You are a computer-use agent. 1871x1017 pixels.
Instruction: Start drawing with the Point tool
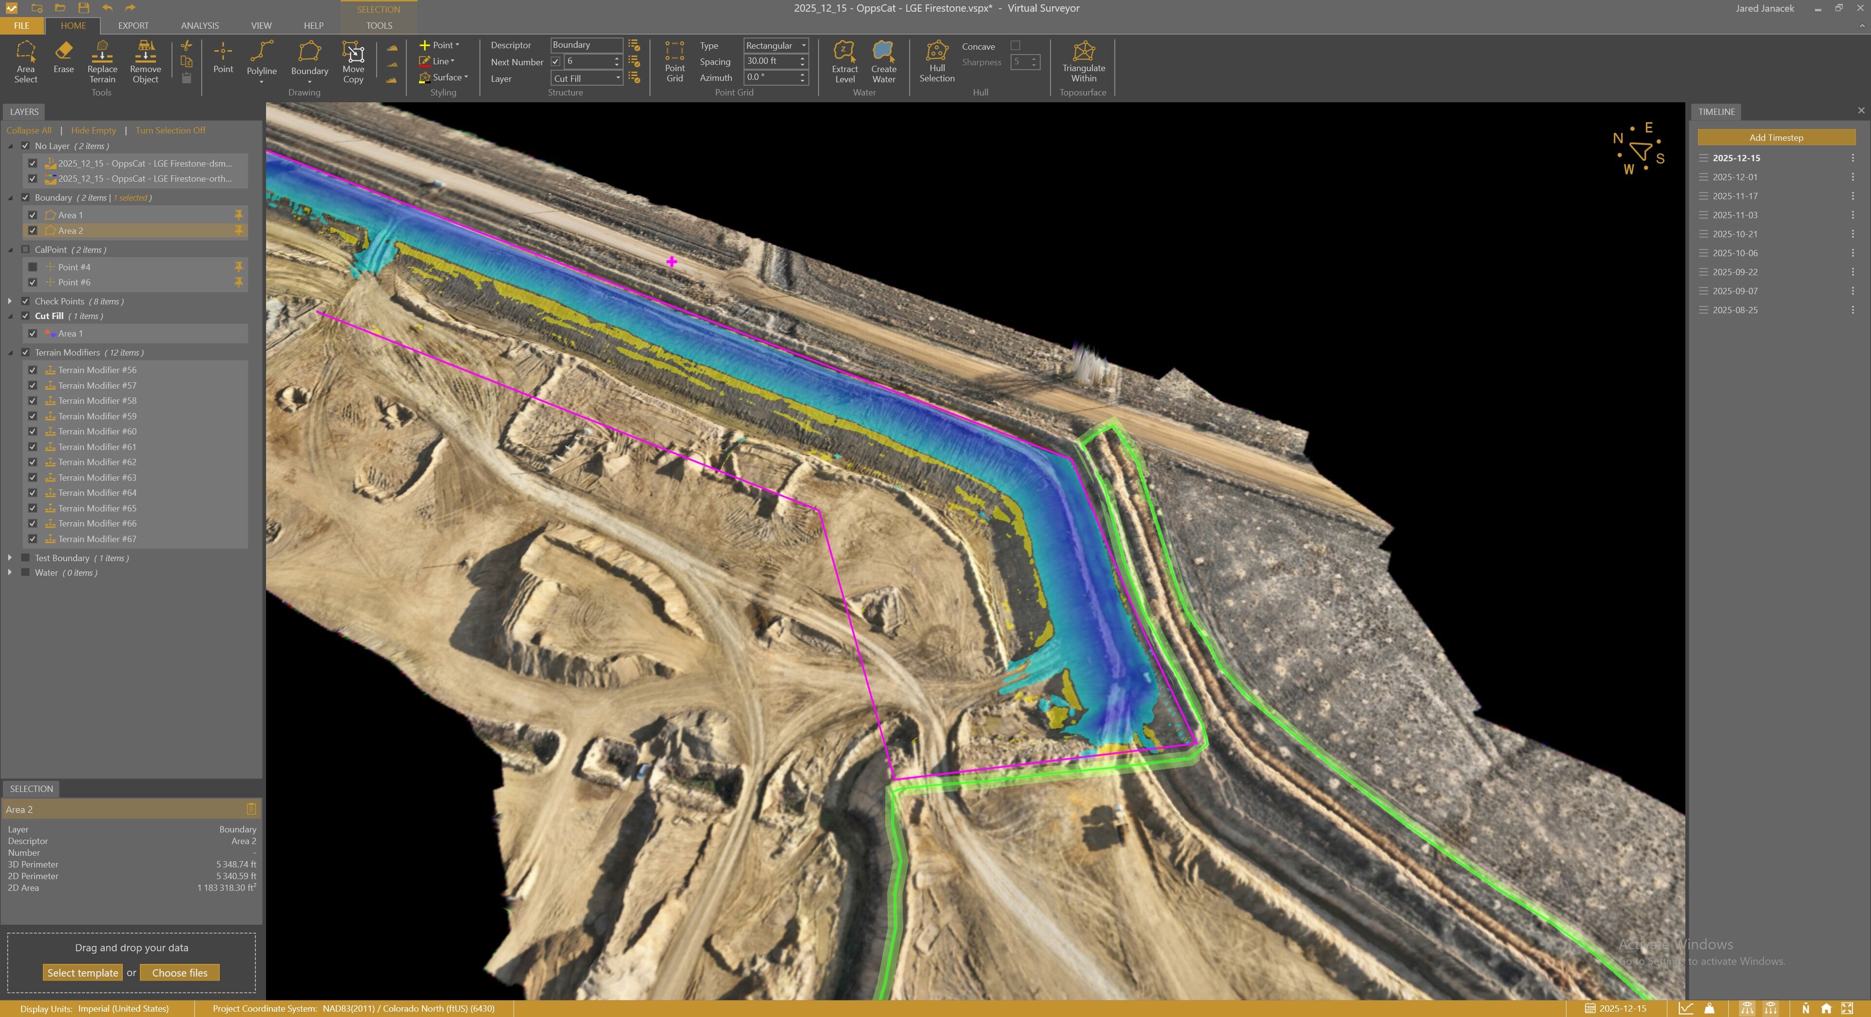(x=223, y=57)
